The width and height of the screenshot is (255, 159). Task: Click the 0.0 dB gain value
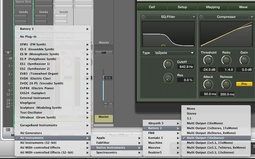(245, 69)
